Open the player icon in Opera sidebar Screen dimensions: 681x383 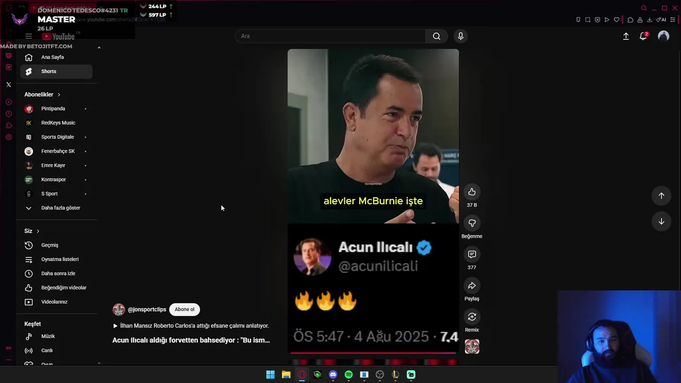pos(9,102)
